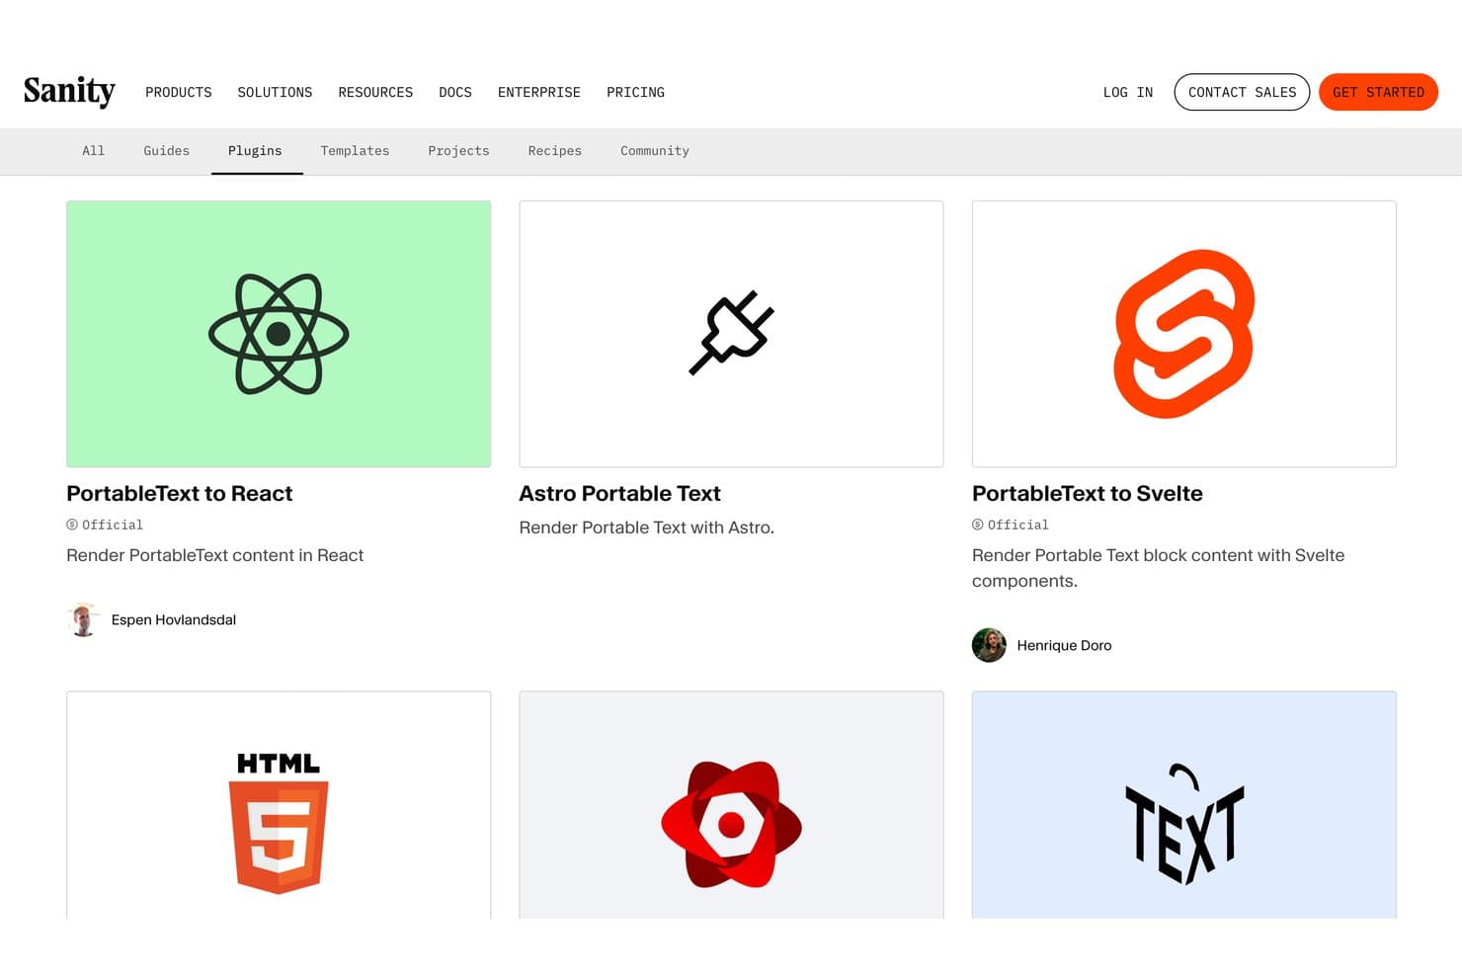Select the Plugins tab
The image size is (1462, 975).
tap(255, 151)
